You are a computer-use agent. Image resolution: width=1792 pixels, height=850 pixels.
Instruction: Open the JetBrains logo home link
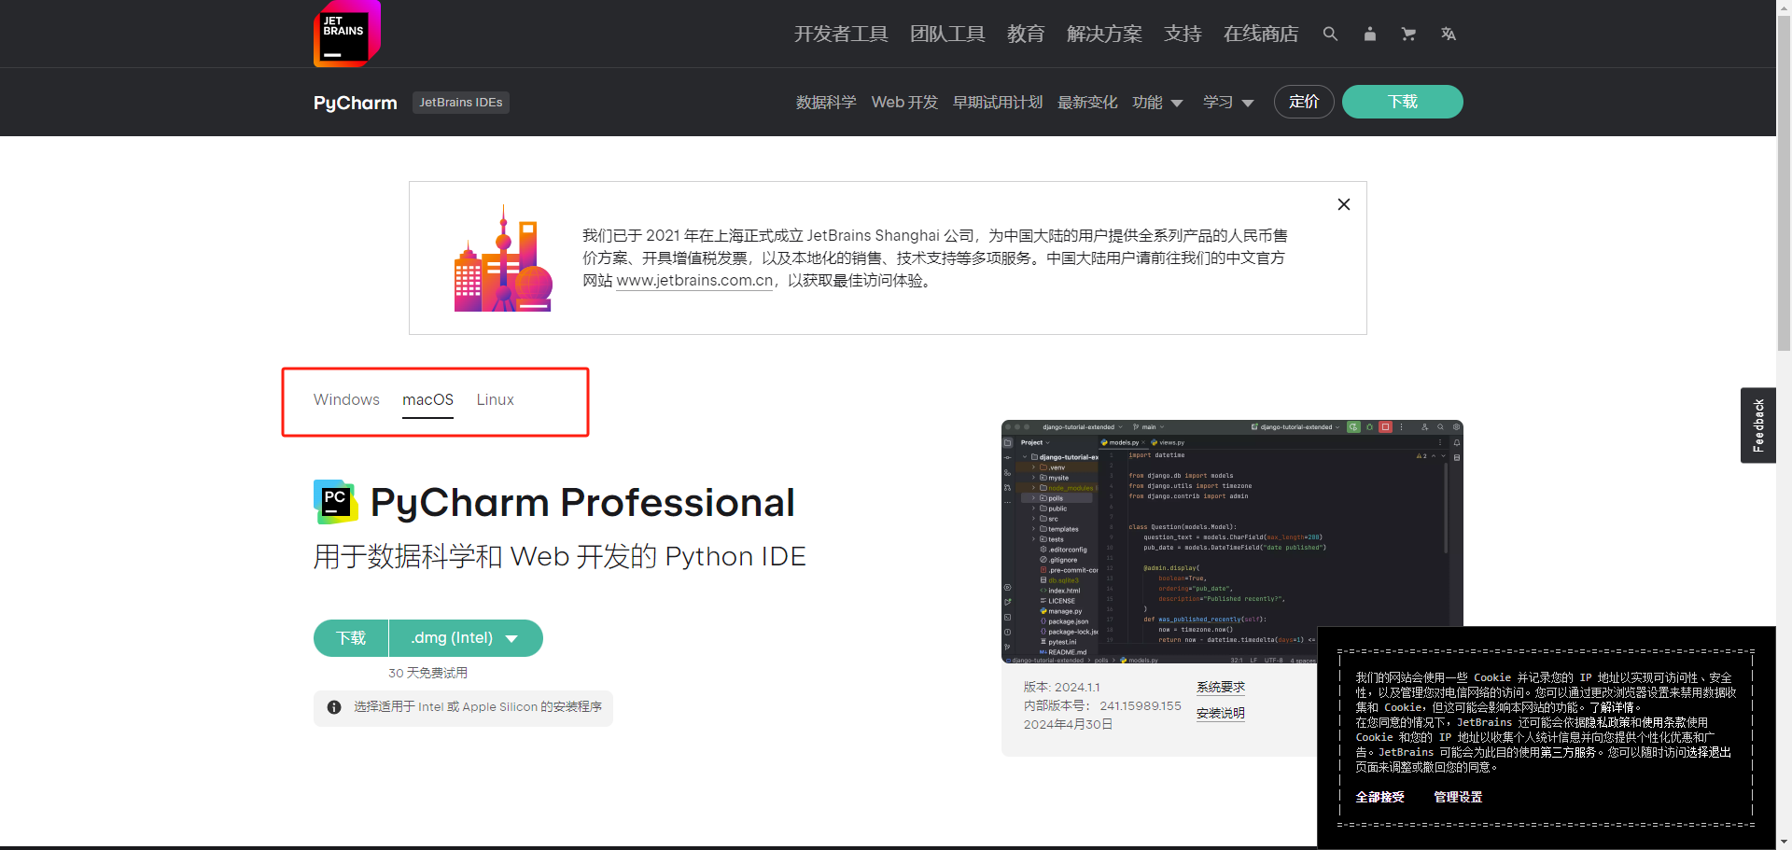tap(346, 34)
